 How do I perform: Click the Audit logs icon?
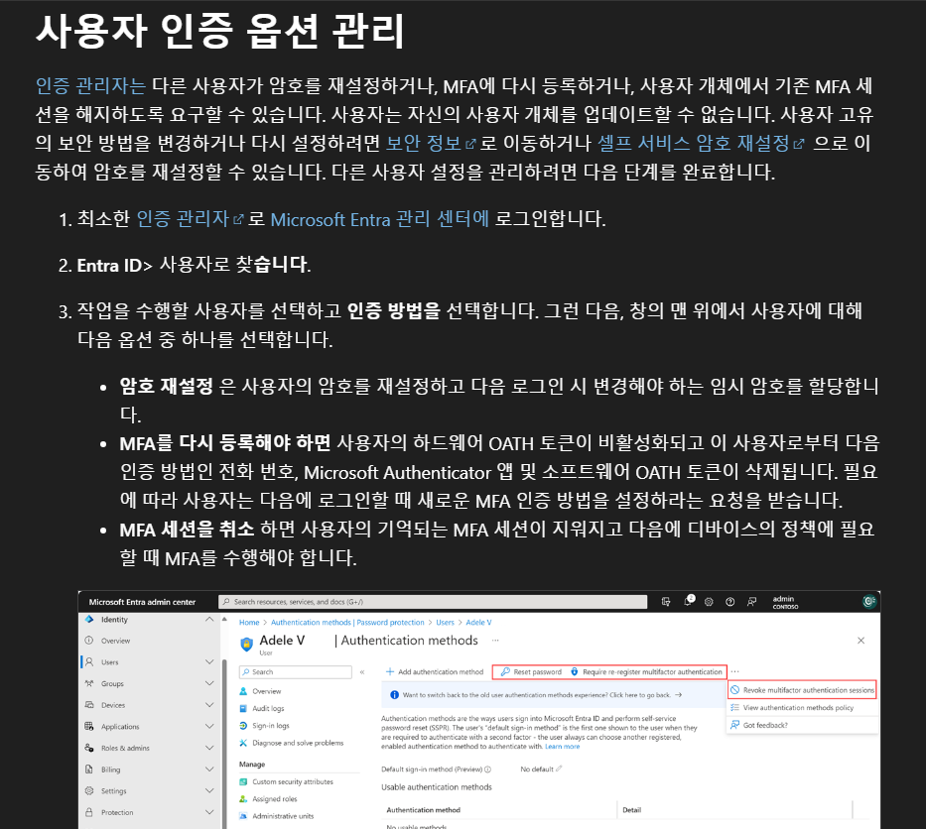coord(243,708)
